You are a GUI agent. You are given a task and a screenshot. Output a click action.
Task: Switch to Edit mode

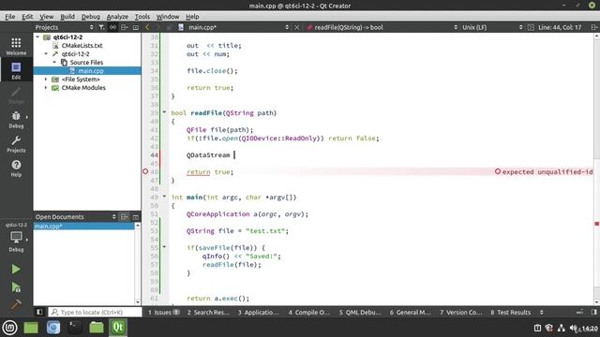point(16,71)
